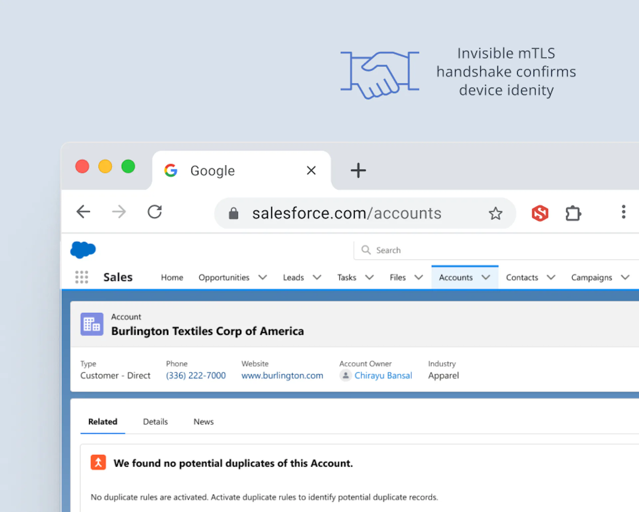This screenshot has width=639, height=512.
Task: Select the Google browser tab
Action: pos(242,170)
